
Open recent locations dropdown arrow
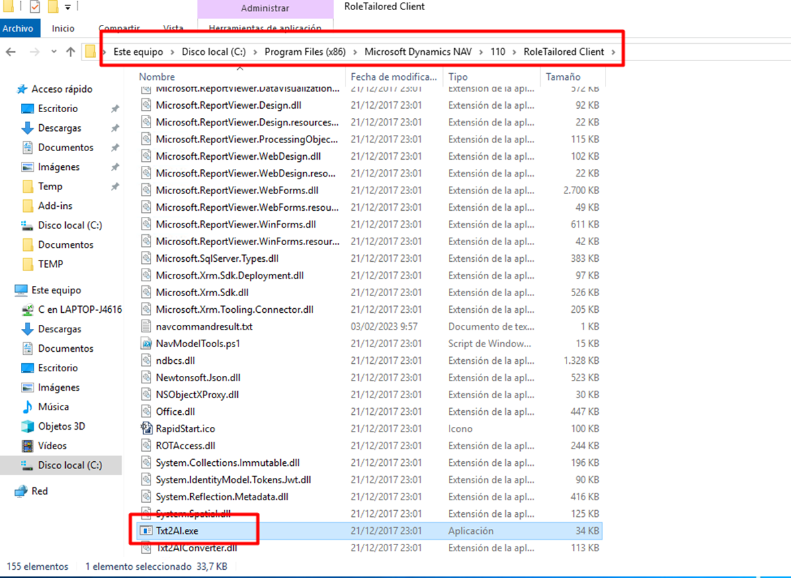point(54,52)
